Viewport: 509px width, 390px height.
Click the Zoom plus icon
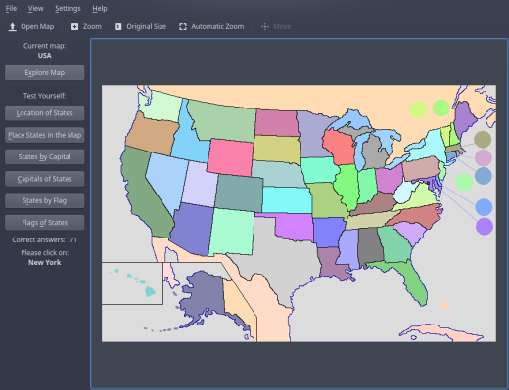(x=74, y=27)
